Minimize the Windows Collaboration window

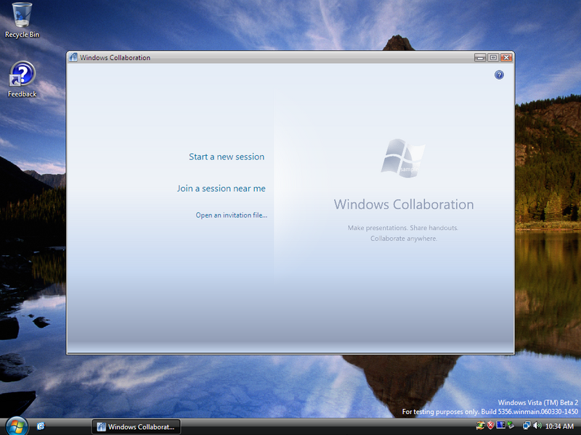pyautogui.click(x=480, y=57)
